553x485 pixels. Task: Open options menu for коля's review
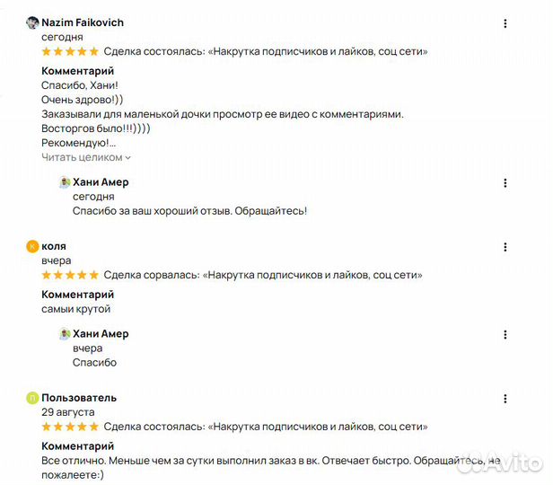point(505,247)
